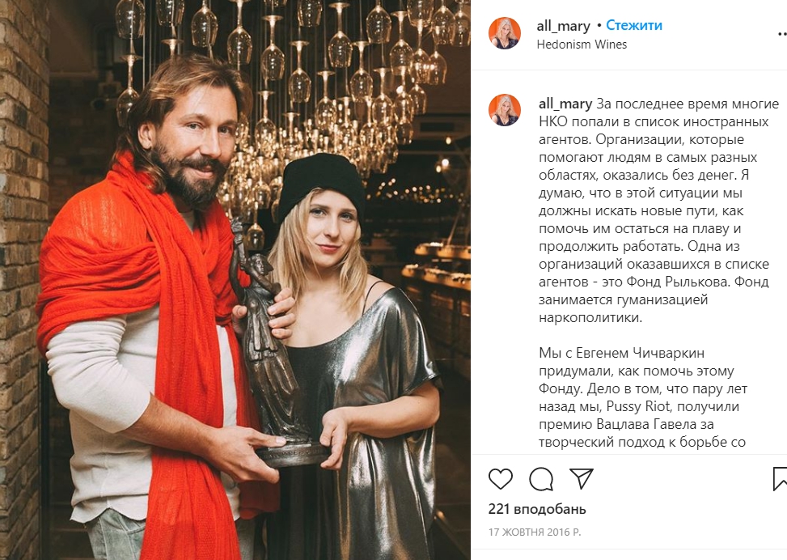Open the Hedonism Wines location link
787x560 pixels.
(x=582, y=45)
